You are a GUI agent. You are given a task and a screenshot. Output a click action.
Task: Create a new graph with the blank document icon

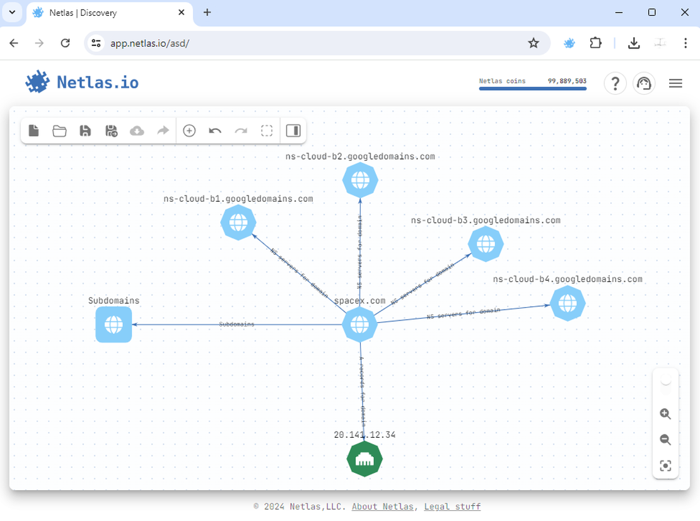pyautogui.click(x=33, y=131)
